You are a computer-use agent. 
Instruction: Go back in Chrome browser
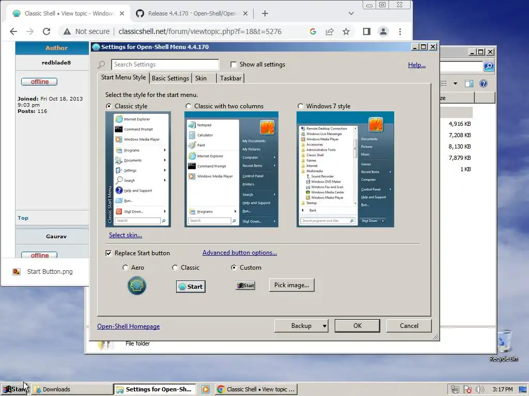tap(13, 31)
